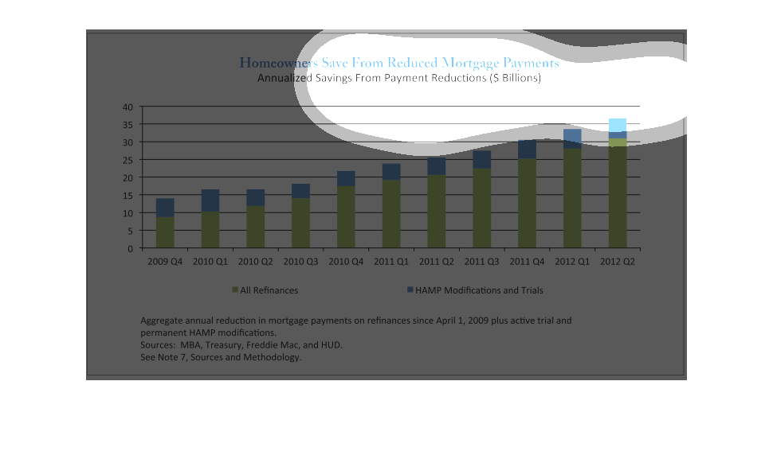This screenshot has width=773, height=455.
Task: Click the '2011 Q2' axis label
Action: pos(436,262)
